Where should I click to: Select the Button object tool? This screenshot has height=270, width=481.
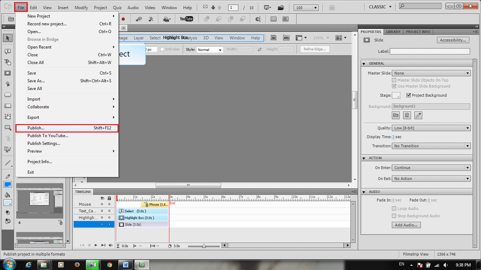[x=8, y=95]
